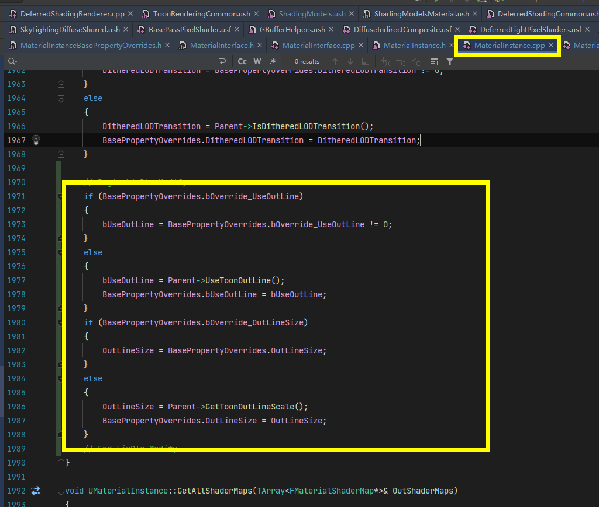The image size is (599, 507).
Task: Click the add occurrence plus icon
Action: [x=384, y=61]
